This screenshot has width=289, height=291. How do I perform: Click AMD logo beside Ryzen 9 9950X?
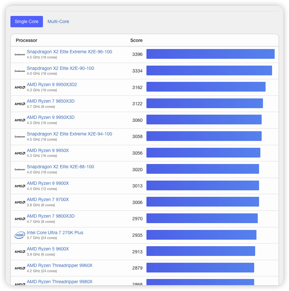click(x=20, y=153)
